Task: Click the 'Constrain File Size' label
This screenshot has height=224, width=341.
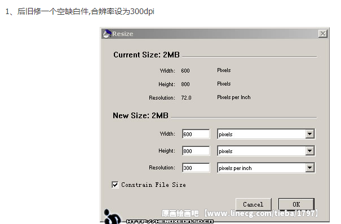Action: pos(153,185)
